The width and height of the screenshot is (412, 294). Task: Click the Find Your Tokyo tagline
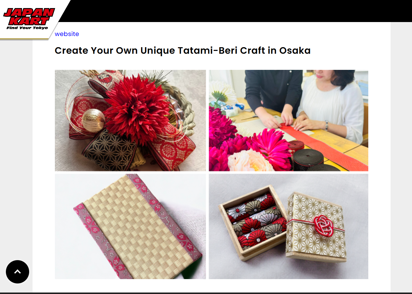27,28
